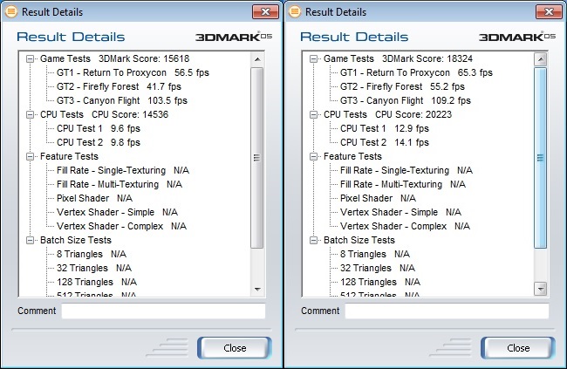Select 'GT3 - Canyon Flight 103.5 fps'

122,100
